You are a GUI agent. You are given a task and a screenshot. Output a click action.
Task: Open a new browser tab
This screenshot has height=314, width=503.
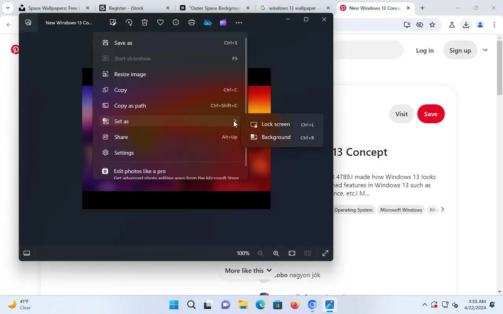tap(422, 8)
